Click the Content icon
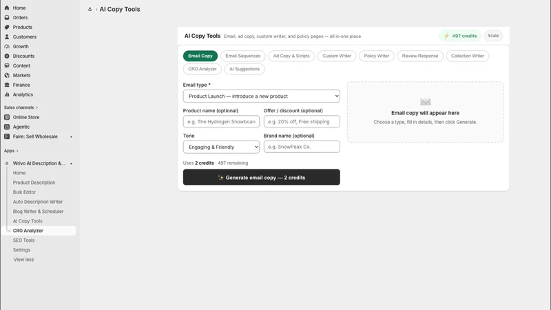This screenshot has height=310, width=551. pyautogui.click(x=7, y=65)
